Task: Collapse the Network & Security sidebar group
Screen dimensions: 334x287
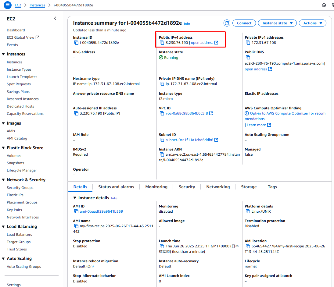Action: click(4, 180)
